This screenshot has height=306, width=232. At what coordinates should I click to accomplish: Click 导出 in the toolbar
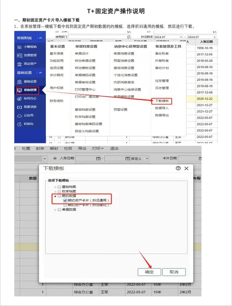(x=82, y=149)
